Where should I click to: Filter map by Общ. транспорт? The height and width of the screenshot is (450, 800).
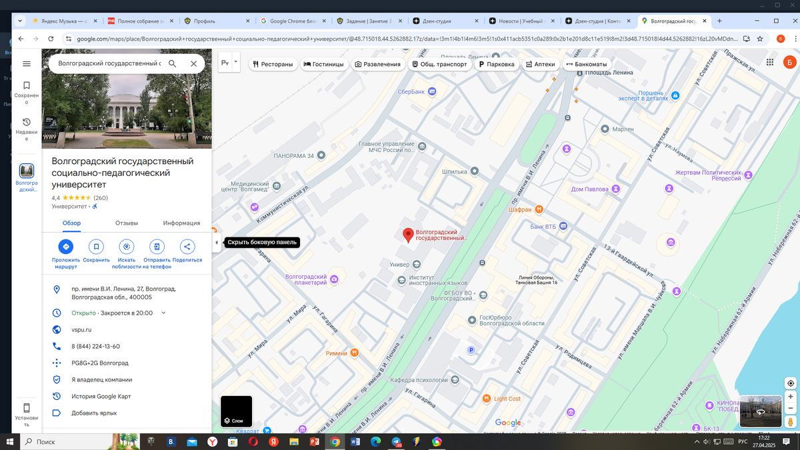[x=439, y=64]
